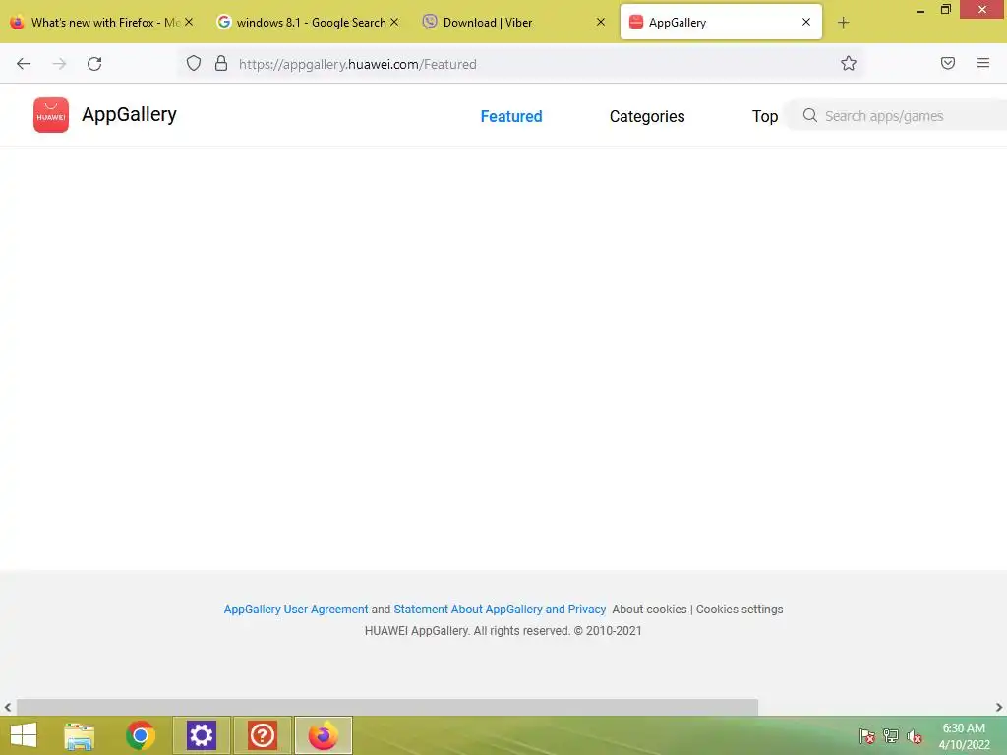
Task: Open the Featured section
Action: pyautogui.click(x=511, y=116)
